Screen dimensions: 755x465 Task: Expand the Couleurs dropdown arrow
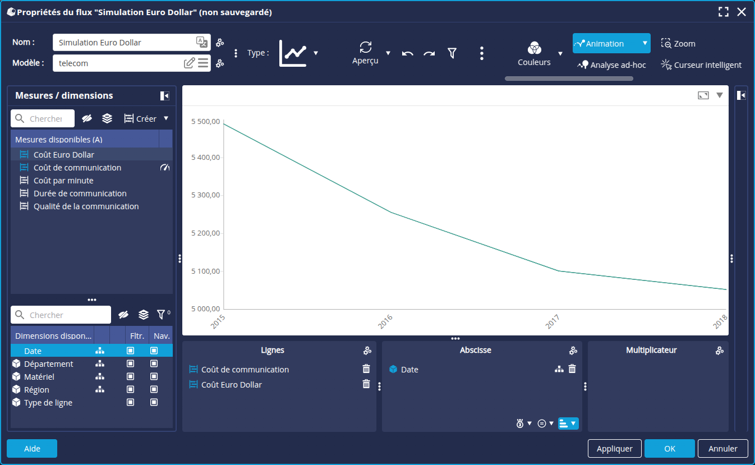560,54
